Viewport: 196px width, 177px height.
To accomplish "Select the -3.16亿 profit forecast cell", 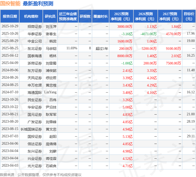I will (127, 34).
